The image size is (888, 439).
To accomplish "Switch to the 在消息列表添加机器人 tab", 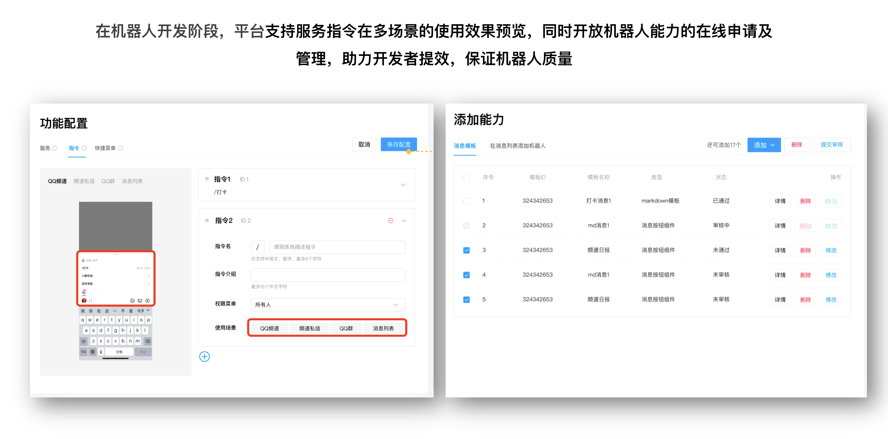I will click(x=517, y=146).
